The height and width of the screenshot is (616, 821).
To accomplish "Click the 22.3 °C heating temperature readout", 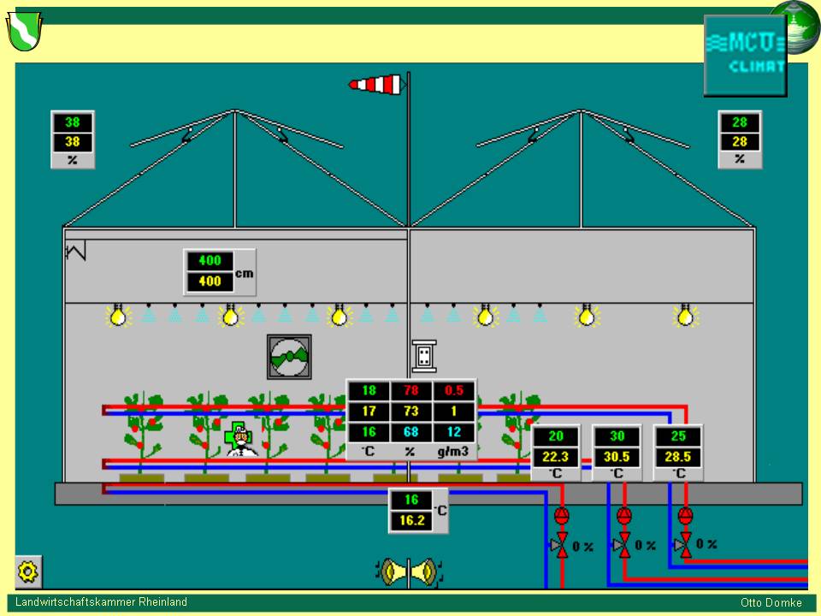I will click(x=556, y=457).
